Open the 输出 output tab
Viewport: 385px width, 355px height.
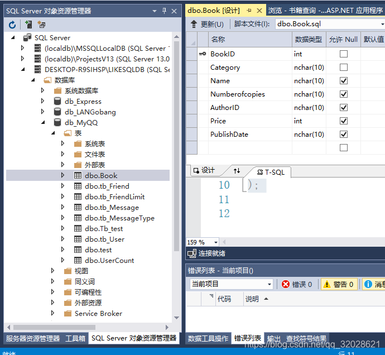point(273,339)
